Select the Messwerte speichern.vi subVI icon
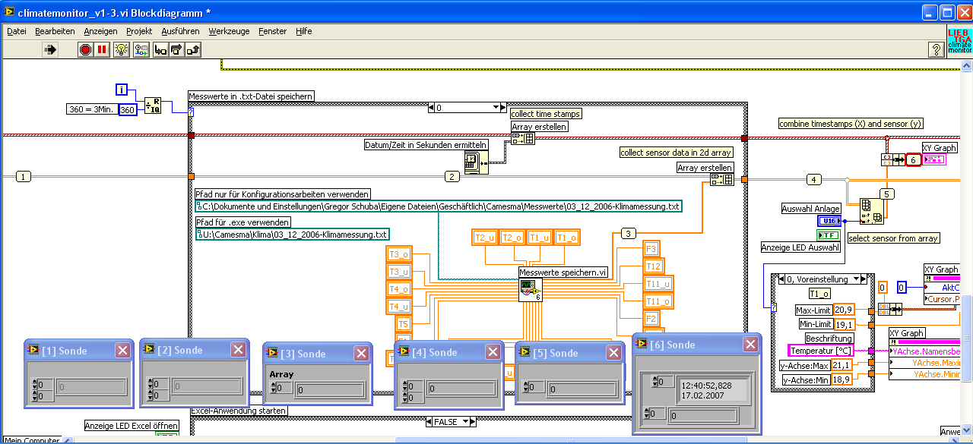This screenshot has width=973, height=444. pyautogui.click(x=529, y=290)
